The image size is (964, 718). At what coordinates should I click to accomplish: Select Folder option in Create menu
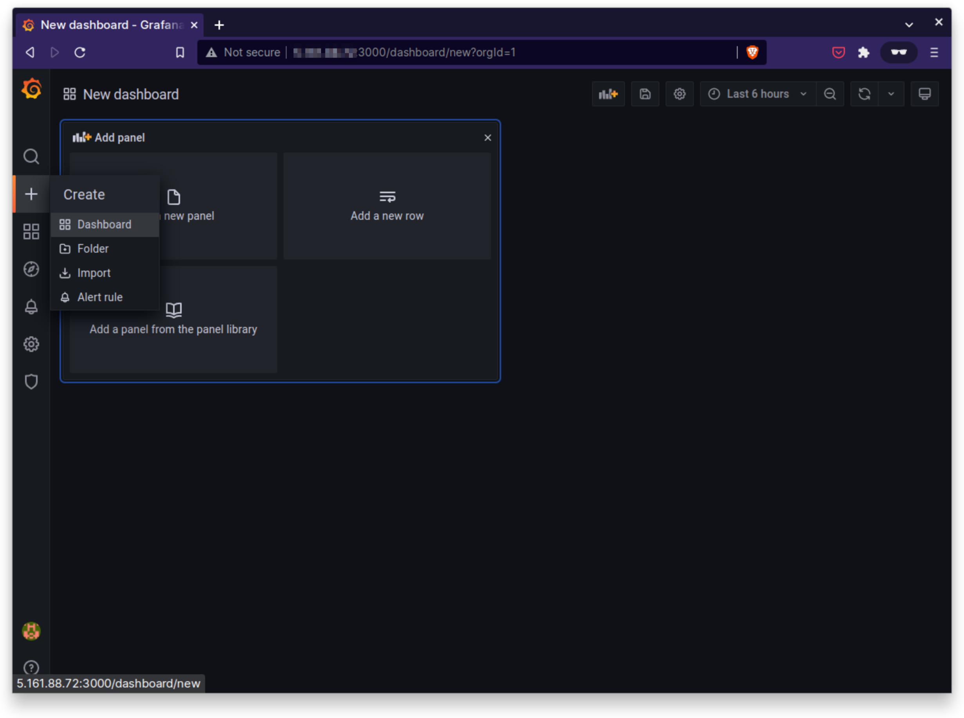click(92, 248)
